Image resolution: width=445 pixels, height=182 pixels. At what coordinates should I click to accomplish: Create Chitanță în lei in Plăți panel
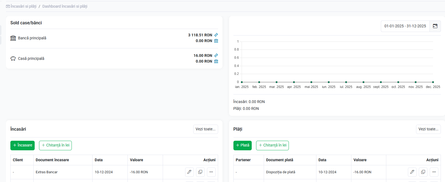click(272, 145)
